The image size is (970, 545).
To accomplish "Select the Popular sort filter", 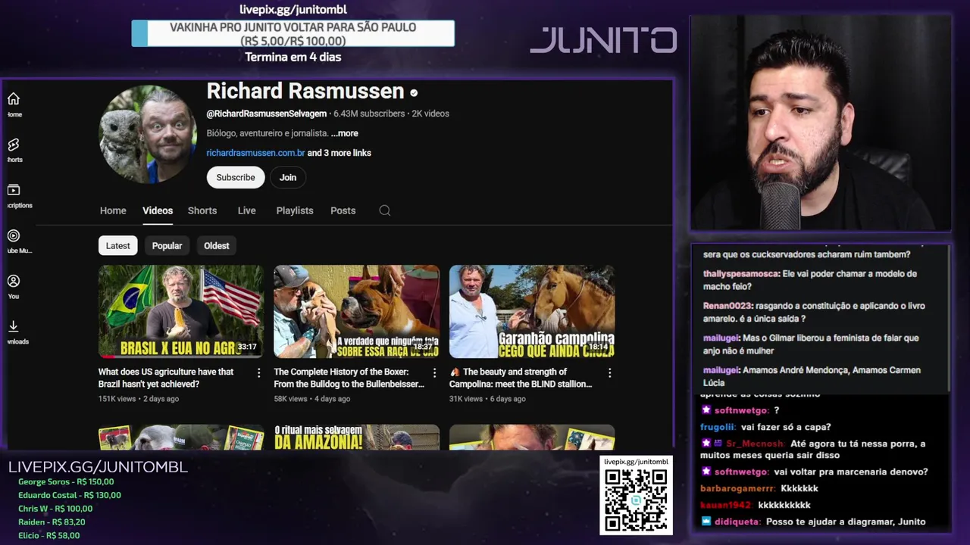I will coord(167,245).
